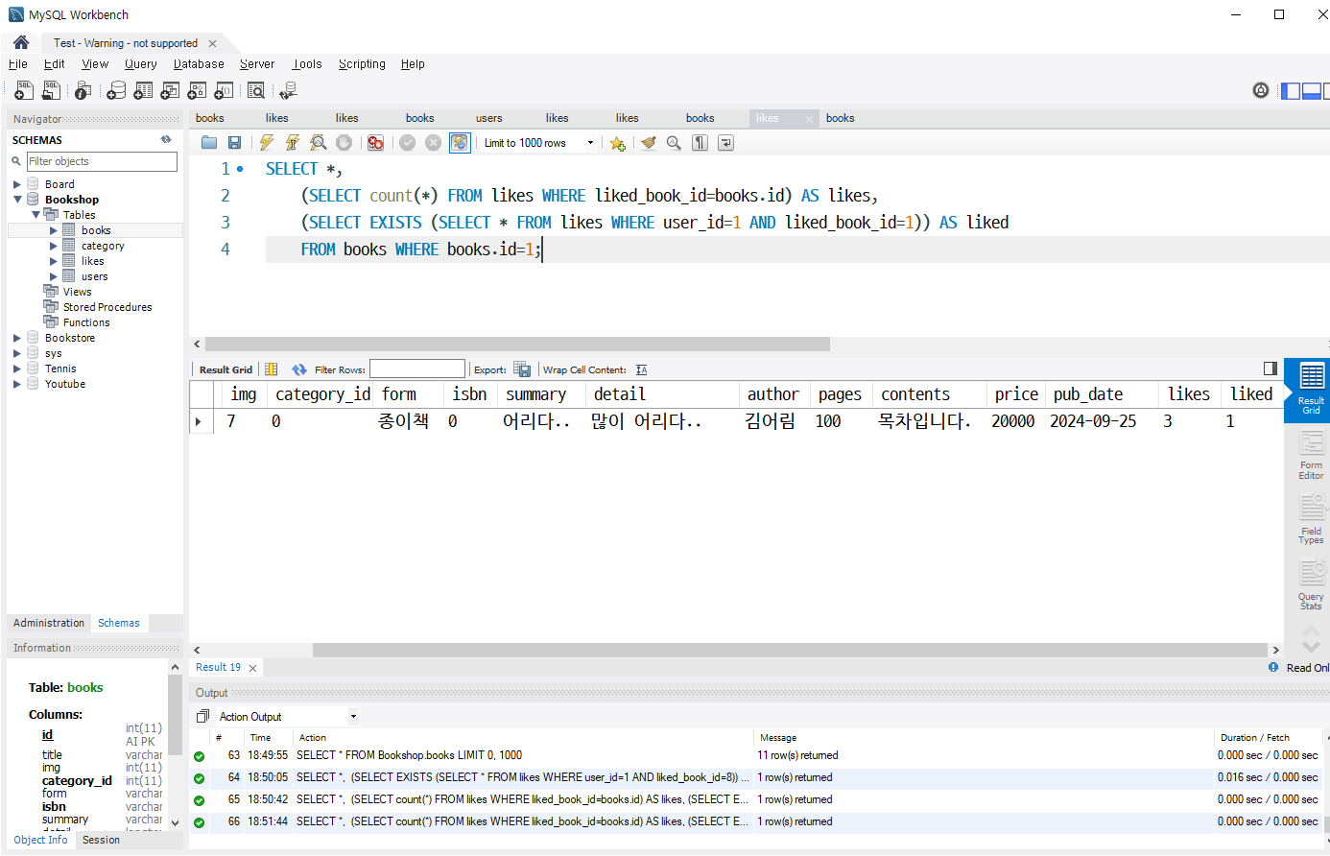1330x856 pixels.
Task: Click the Explain query magnifier icon
Action: [319, 143]
